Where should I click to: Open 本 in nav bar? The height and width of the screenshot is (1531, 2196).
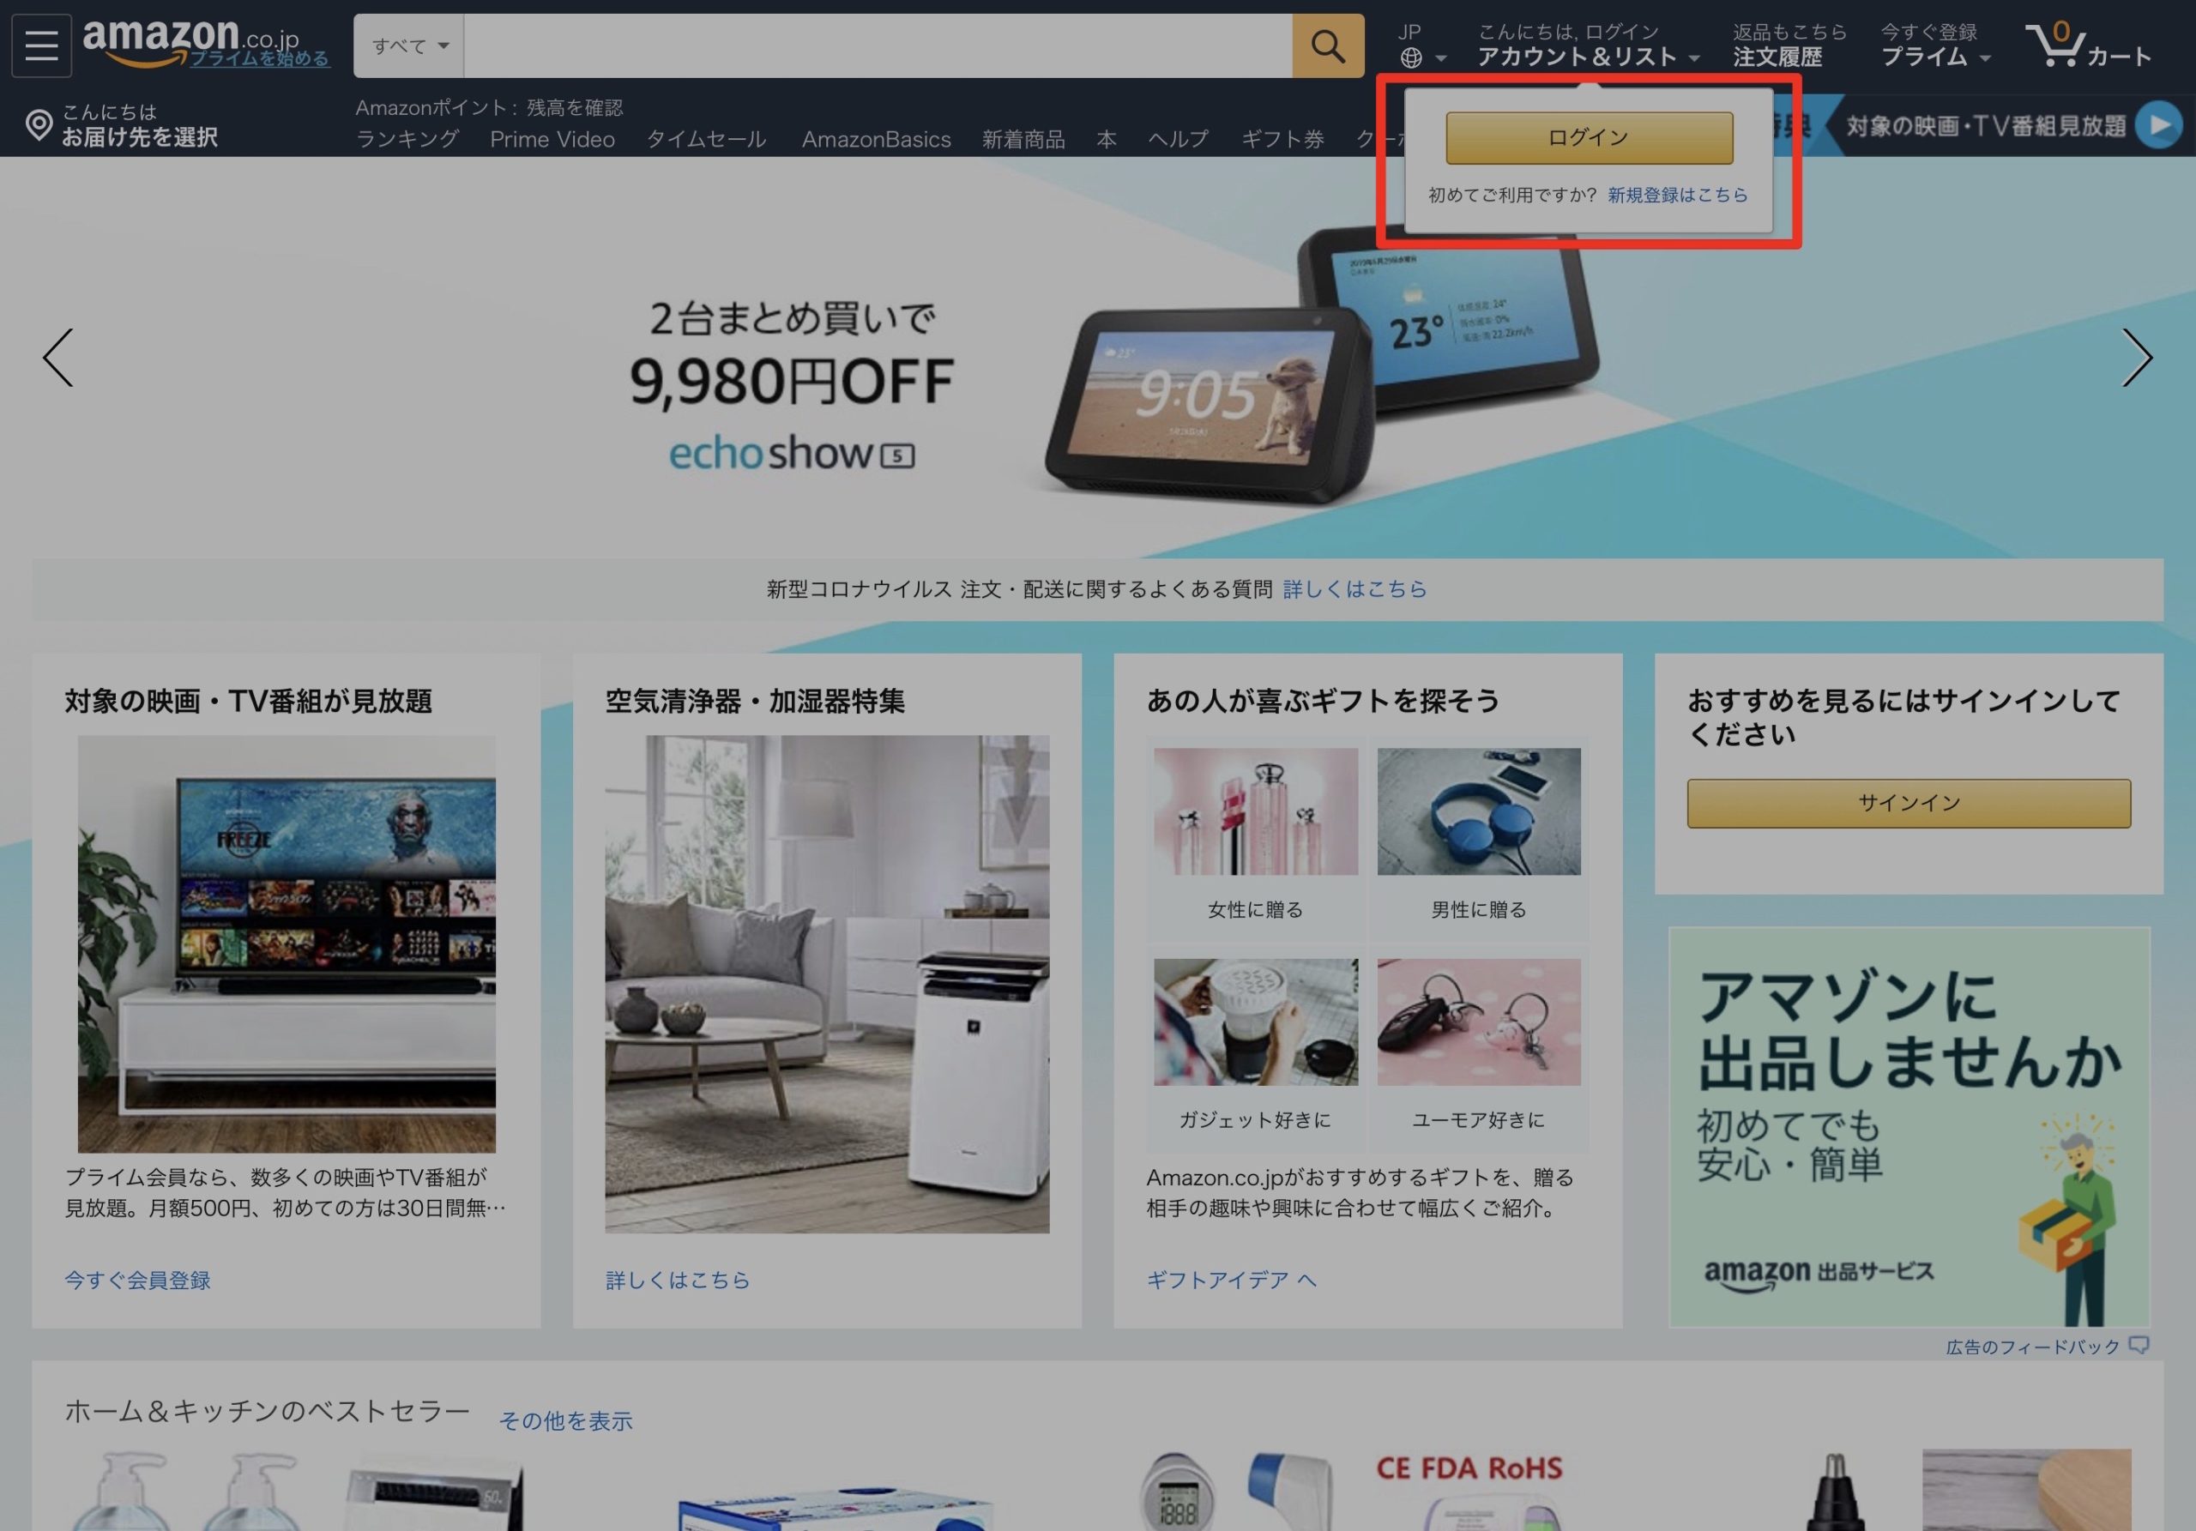tap(1107, 140)
